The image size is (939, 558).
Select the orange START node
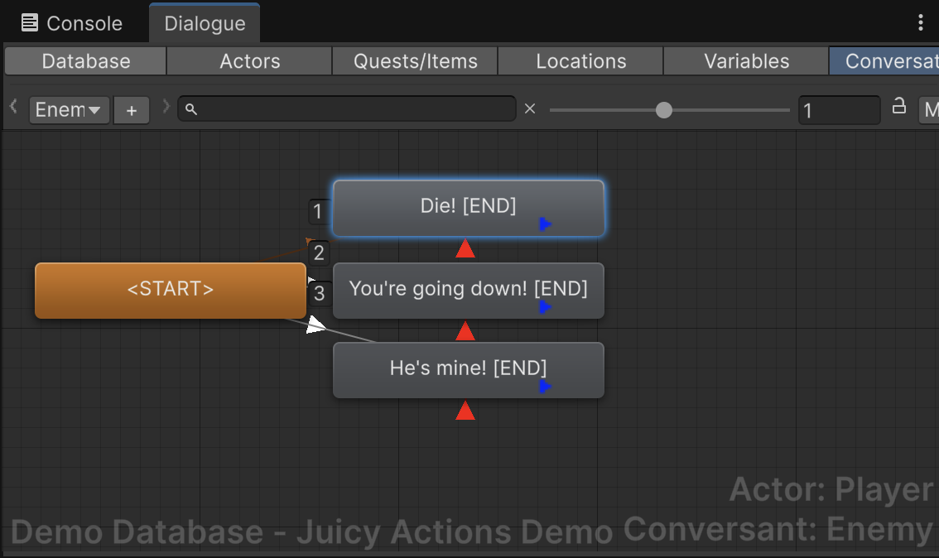(171, 290)
